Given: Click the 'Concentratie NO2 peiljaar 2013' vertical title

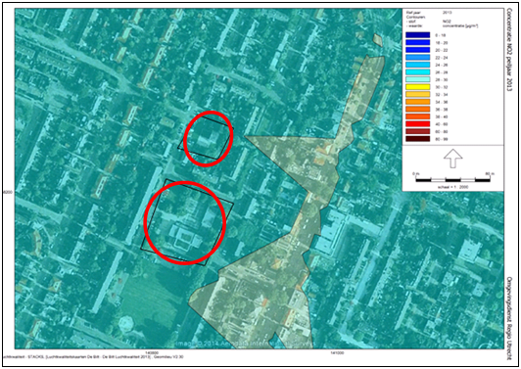Looking at the screenshot, I should 509,50.
